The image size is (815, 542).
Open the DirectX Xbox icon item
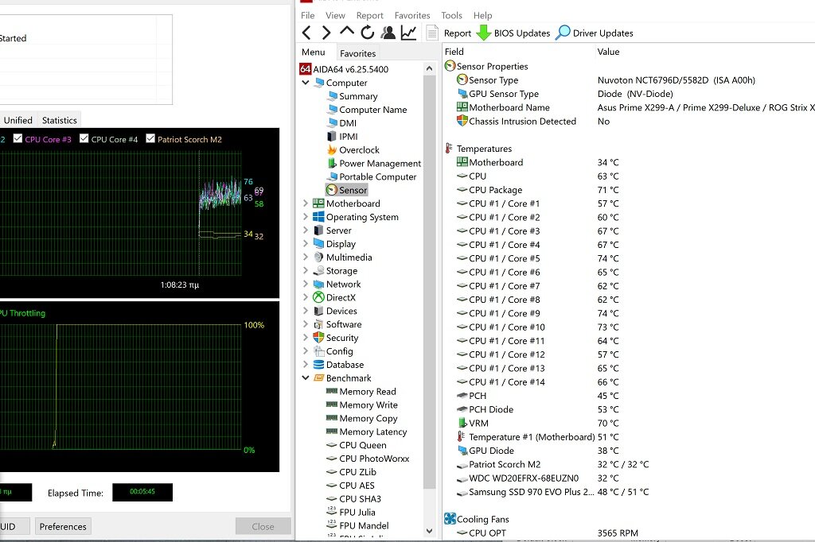click(318, 297)
